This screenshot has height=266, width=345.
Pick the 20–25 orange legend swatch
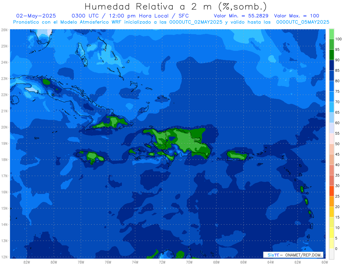click(331, 201)
